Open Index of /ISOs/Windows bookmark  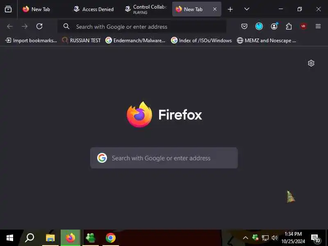point(201,40)
